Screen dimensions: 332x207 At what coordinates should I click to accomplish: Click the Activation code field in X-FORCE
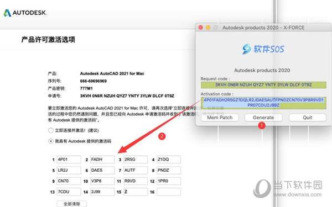coord(263,103)
